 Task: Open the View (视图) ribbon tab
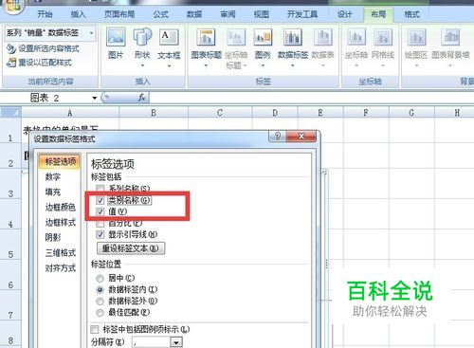tap(261, 14)
